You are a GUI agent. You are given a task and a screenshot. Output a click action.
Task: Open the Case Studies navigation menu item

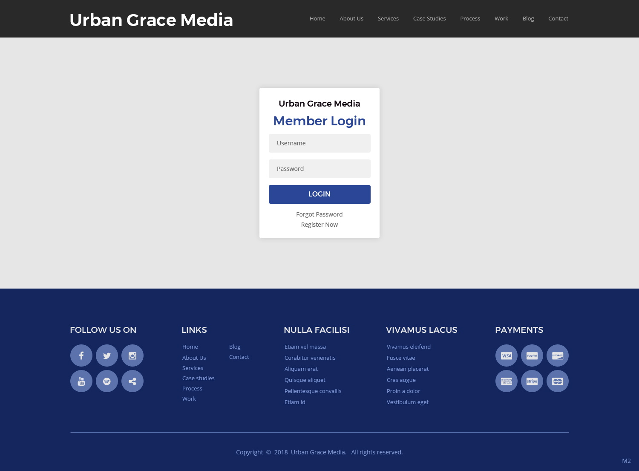coord(429,18)
